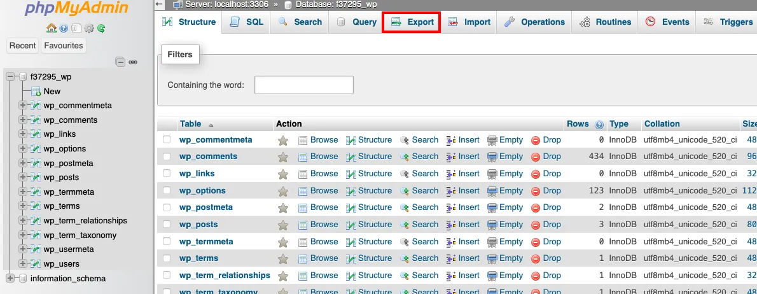The height and width of the screenshot is (294, 757).
Task: Open the Import tab
Action: (x=468, y=22)
